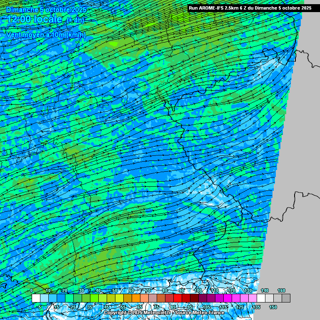Click the white 0–5 km/h legend swatch
This screenshot has height=320, width=320.
point(36,298)
